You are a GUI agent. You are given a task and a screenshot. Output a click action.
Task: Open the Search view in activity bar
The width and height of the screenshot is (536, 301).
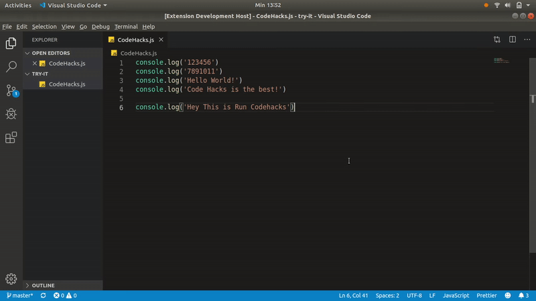(x=11, y=66)
